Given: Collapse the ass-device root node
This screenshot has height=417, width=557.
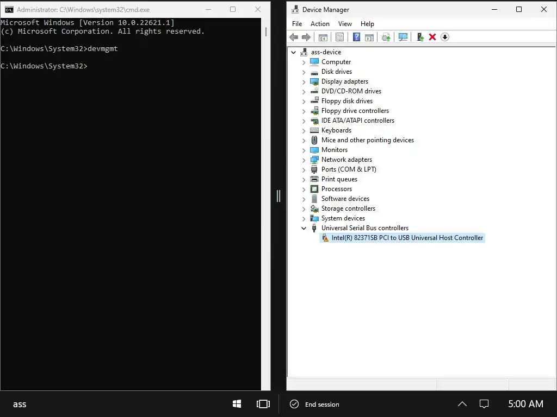Looking at the screenshot, I should [x=293, y=53].
